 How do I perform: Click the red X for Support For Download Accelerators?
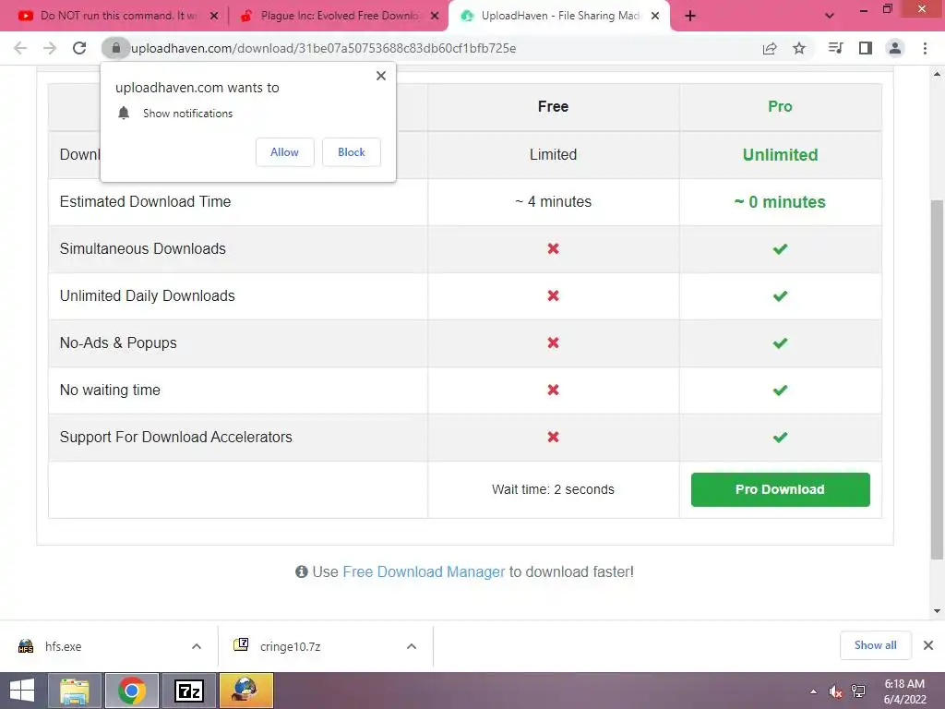(x=553, y=437)
